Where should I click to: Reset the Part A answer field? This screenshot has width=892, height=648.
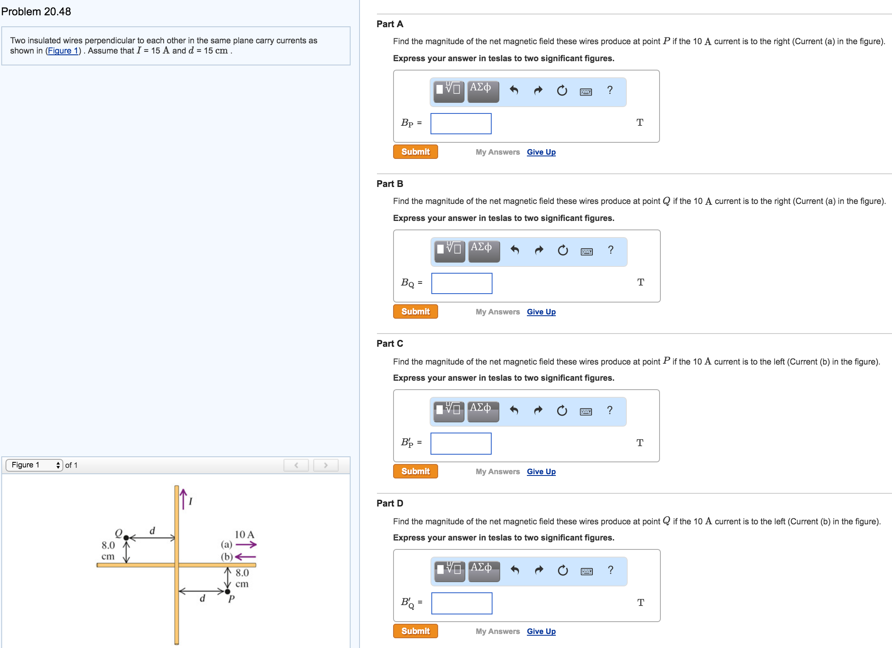(562, 90)
